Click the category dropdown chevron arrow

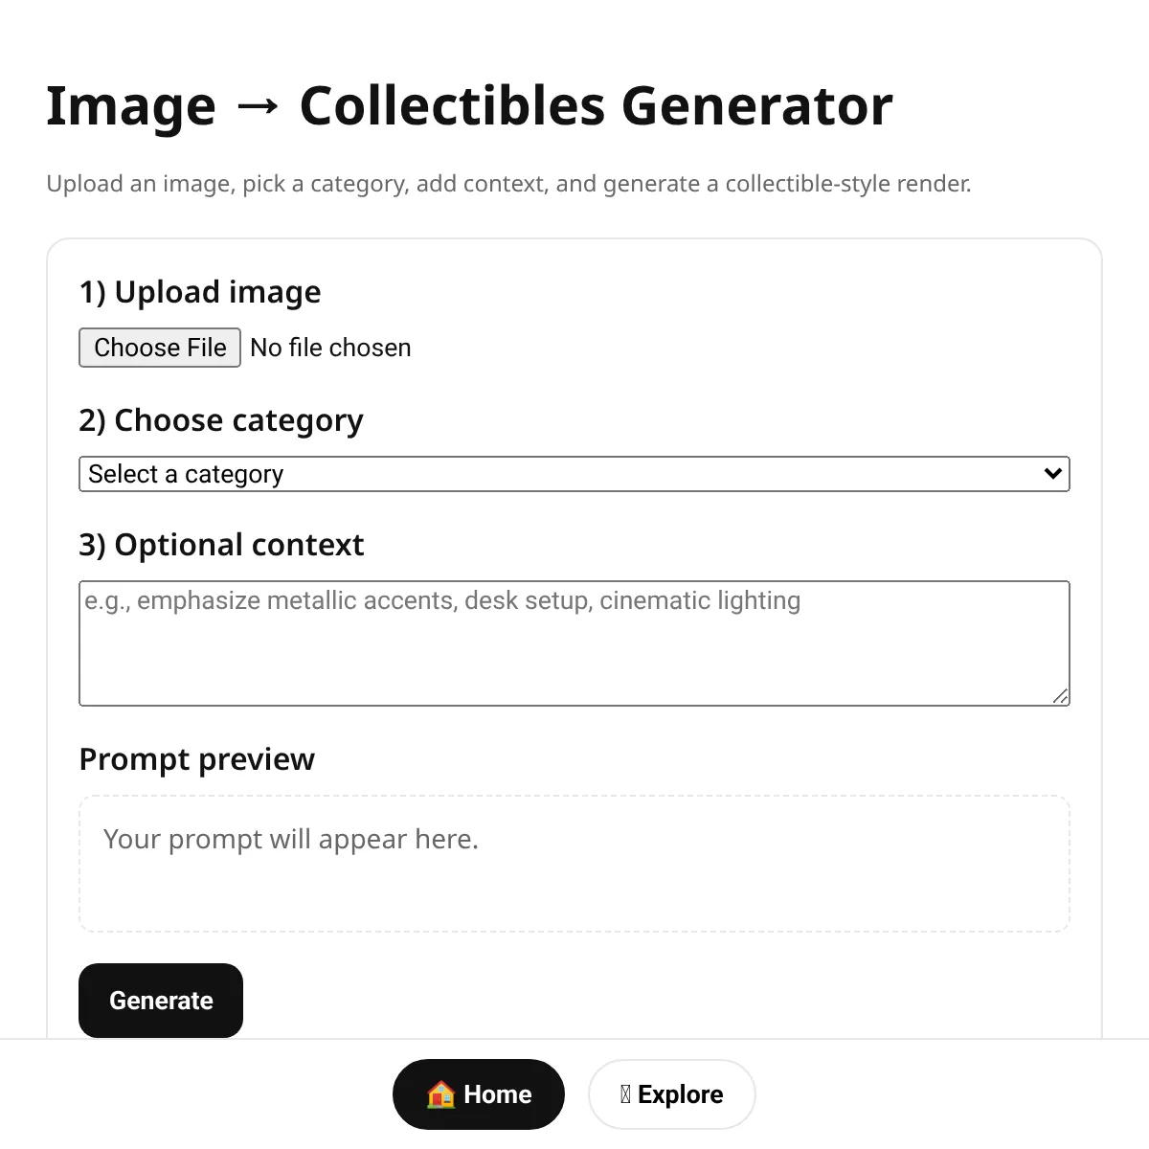coord(1053,473)
